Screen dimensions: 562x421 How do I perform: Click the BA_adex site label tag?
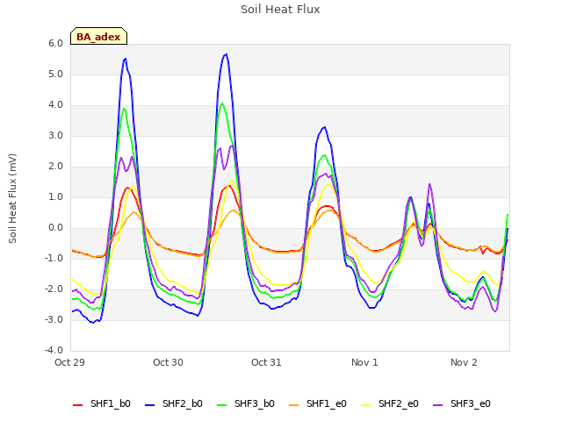[98, 37]
